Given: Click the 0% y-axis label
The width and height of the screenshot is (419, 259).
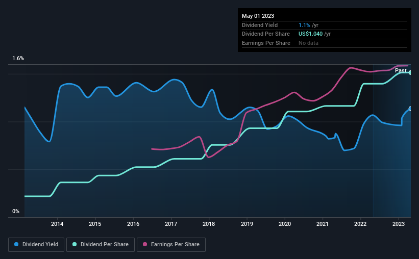Looking at the screenshot, I should 16,211.
